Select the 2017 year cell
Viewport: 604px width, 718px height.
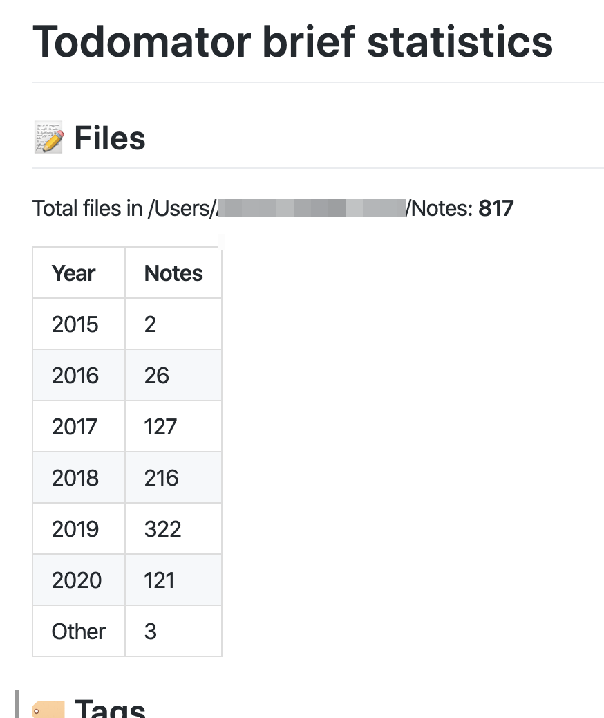point(75,427)
